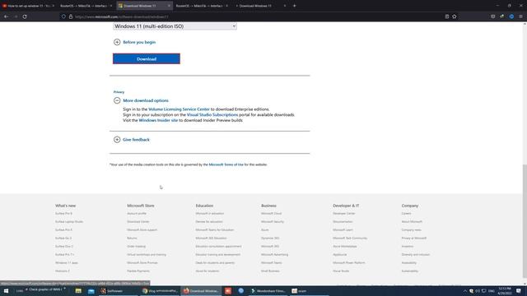Open Order tracking footer link
Image resolution: width=527 pixels, height=296 pixels.
pyautogui.click(x=136, y=247)
